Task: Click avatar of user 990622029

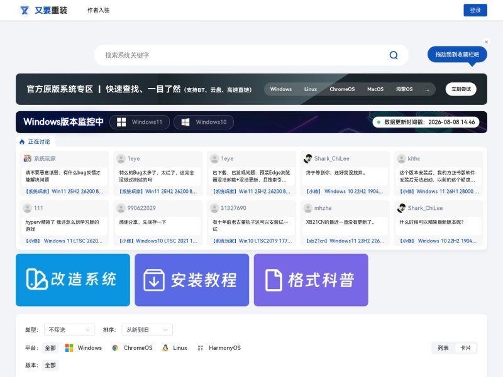Action: point(121,208)
